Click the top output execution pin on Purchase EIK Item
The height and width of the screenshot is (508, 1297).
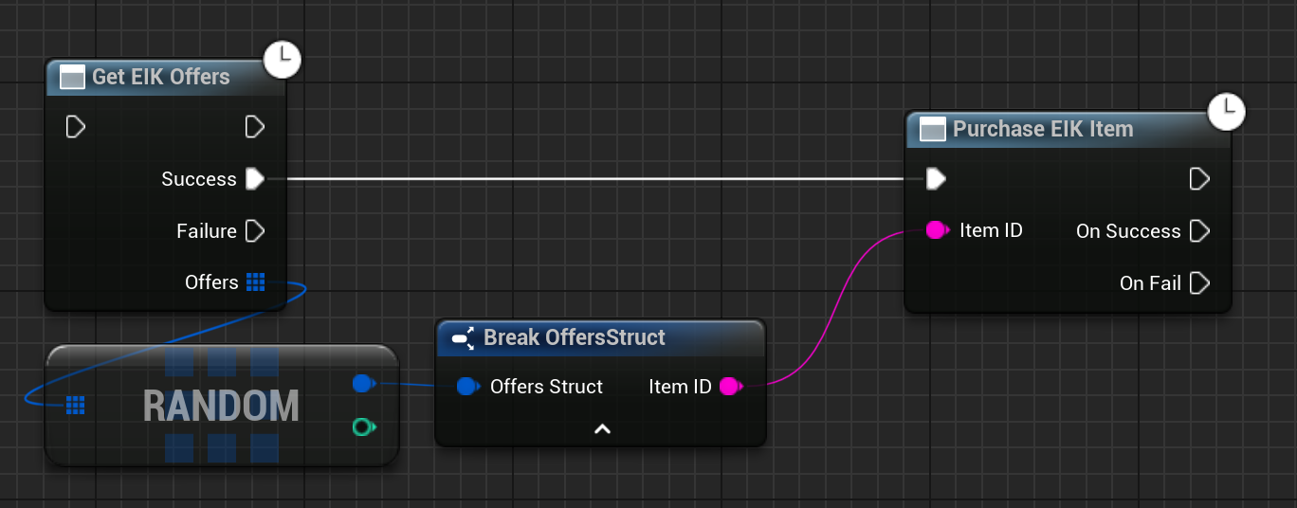point(1199,179)
